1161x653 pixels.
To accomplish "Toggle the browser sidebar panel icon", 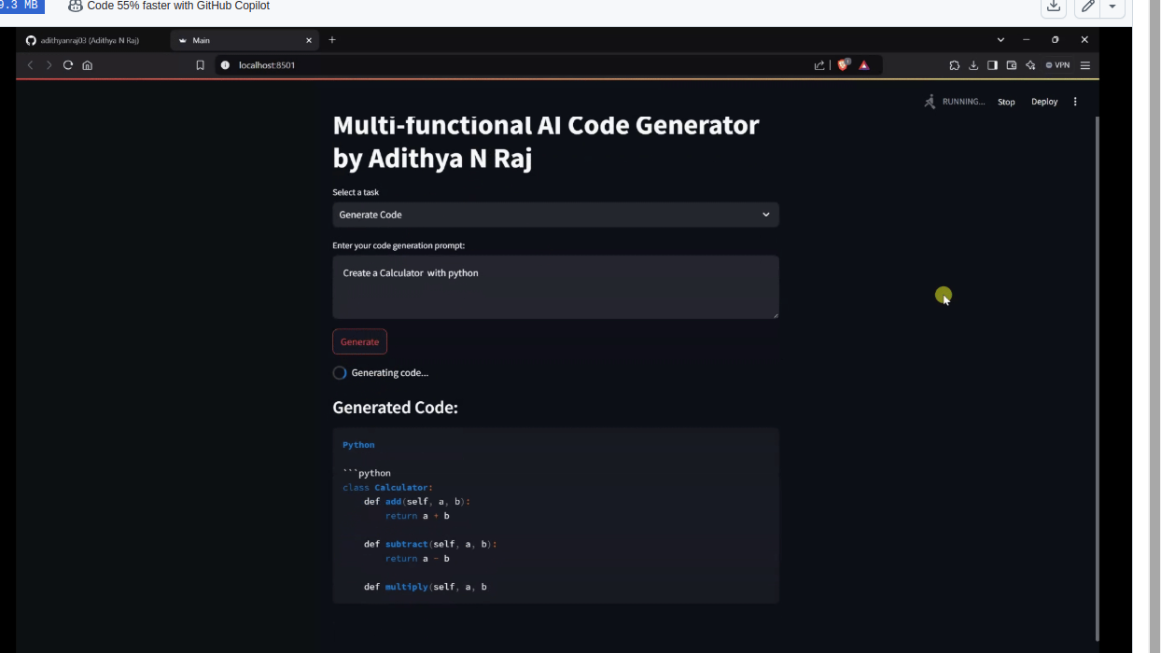I will (x=992, y=65).
